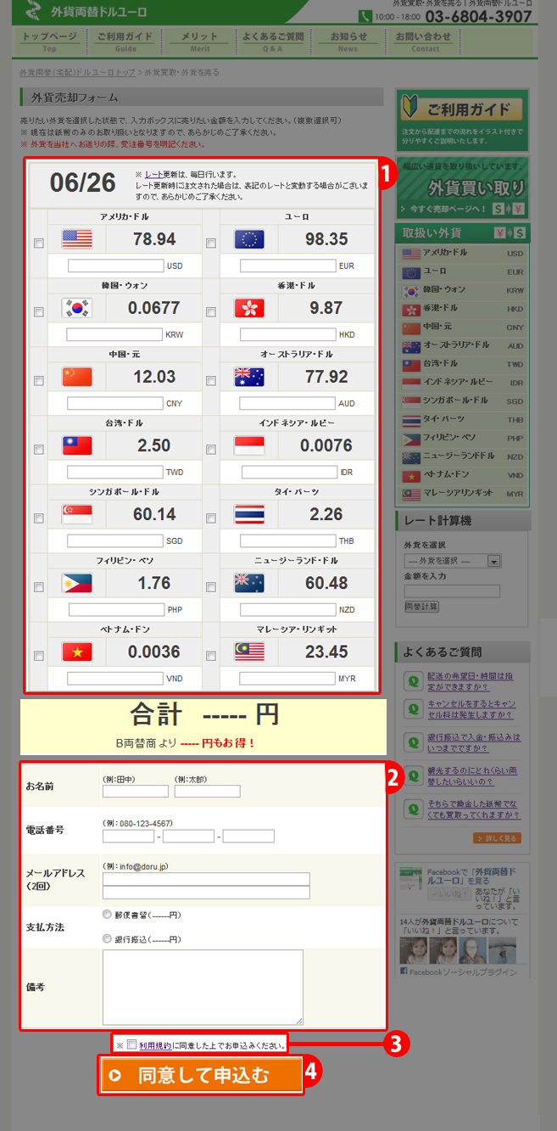
Task: Check the US dollar currency checkbox
Action: pyautogui.click(x=38, y=244)
